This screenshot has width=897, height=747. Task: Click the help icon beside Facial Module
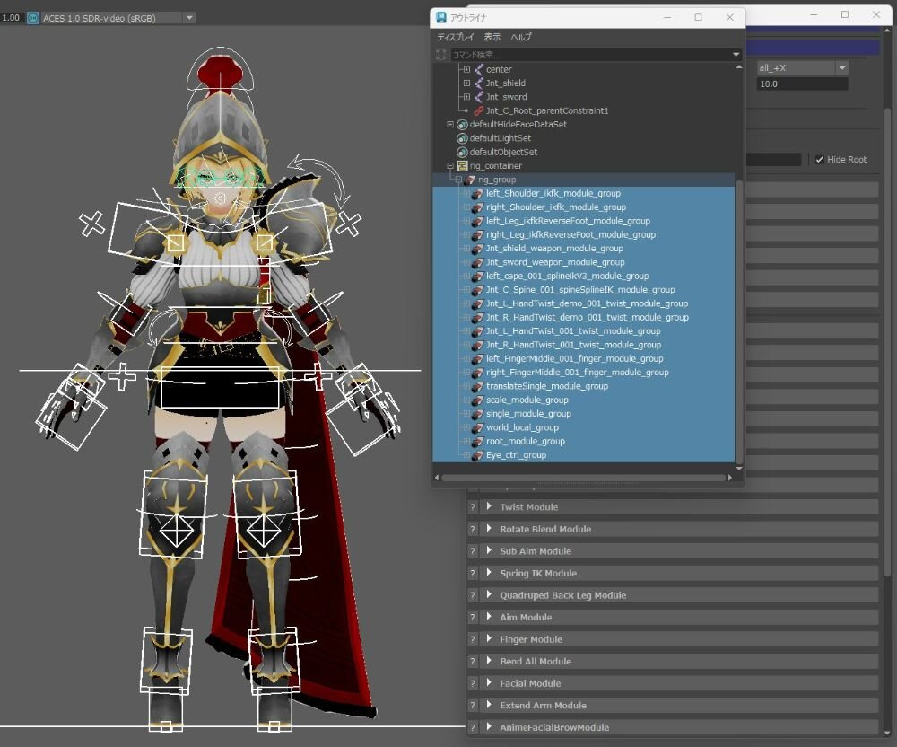click(x=473, y=683)
